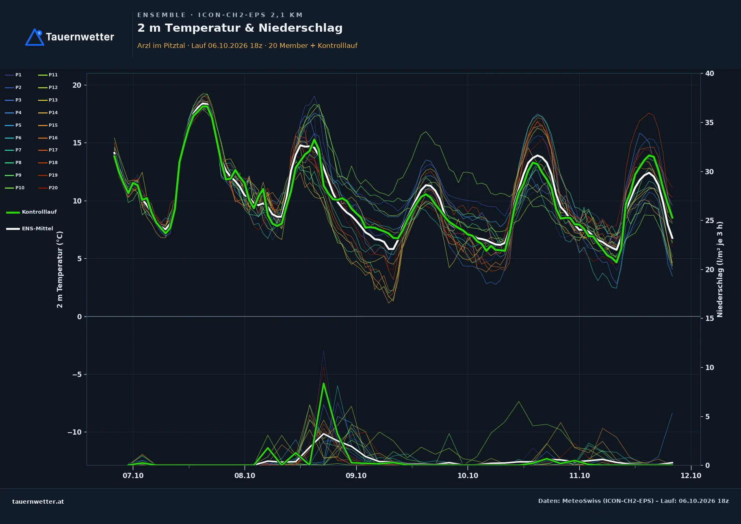The height and width of the screenshot is (524, 741).
Task: Select the P20 legend entry
Action: click(48, 188)
